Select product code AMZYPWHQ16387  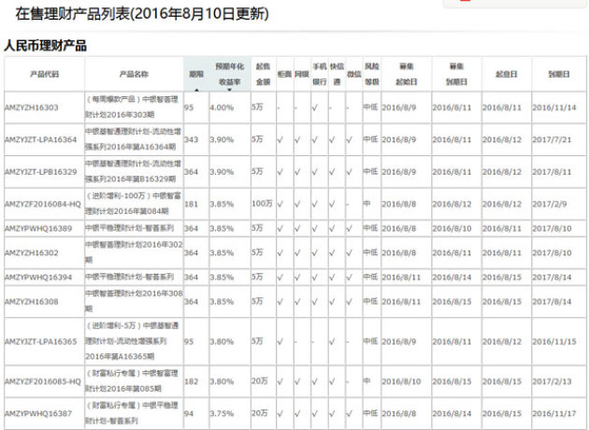[x=38, y=413]
